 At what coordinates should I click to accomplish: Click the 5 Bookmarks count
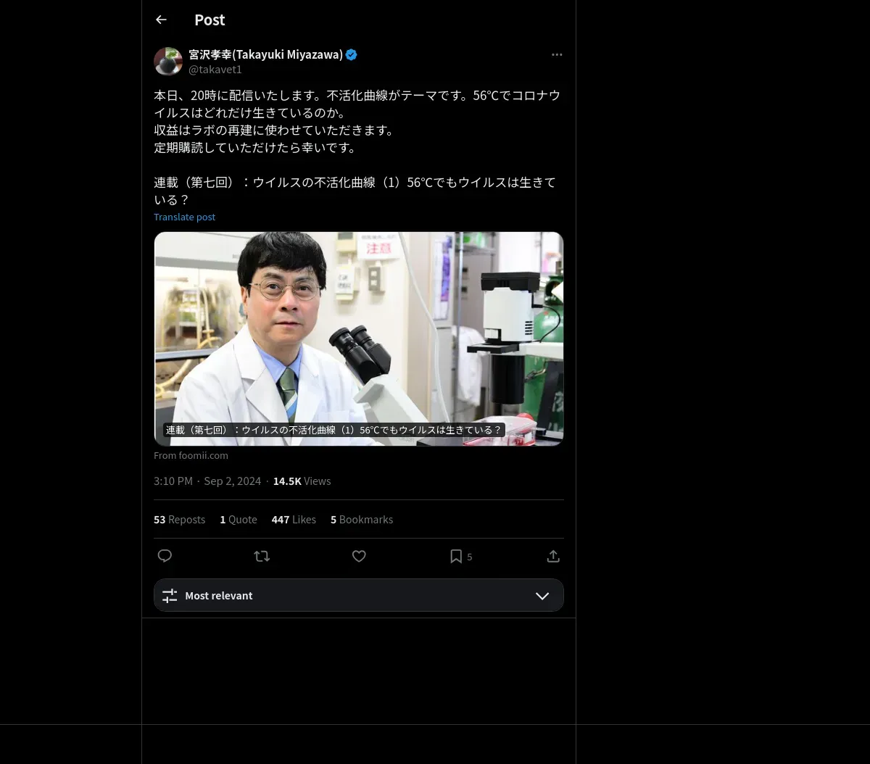click(362, 520)
